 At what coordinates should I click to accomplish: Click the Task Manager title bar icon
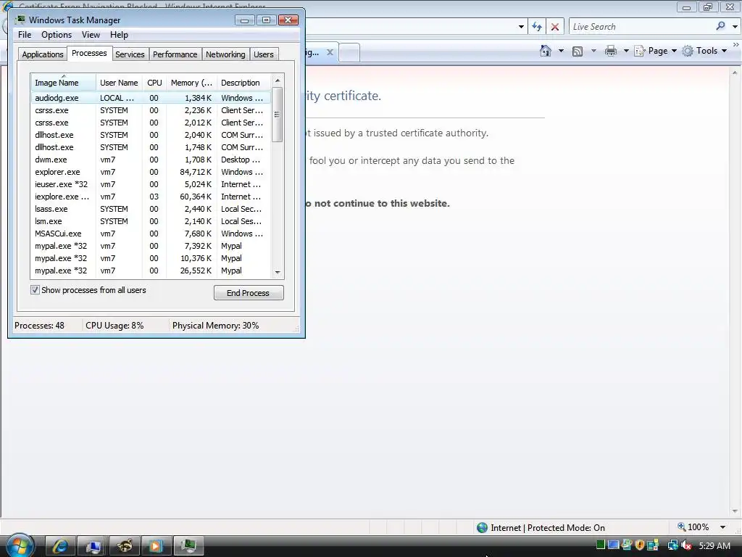(x=21, y=20)
